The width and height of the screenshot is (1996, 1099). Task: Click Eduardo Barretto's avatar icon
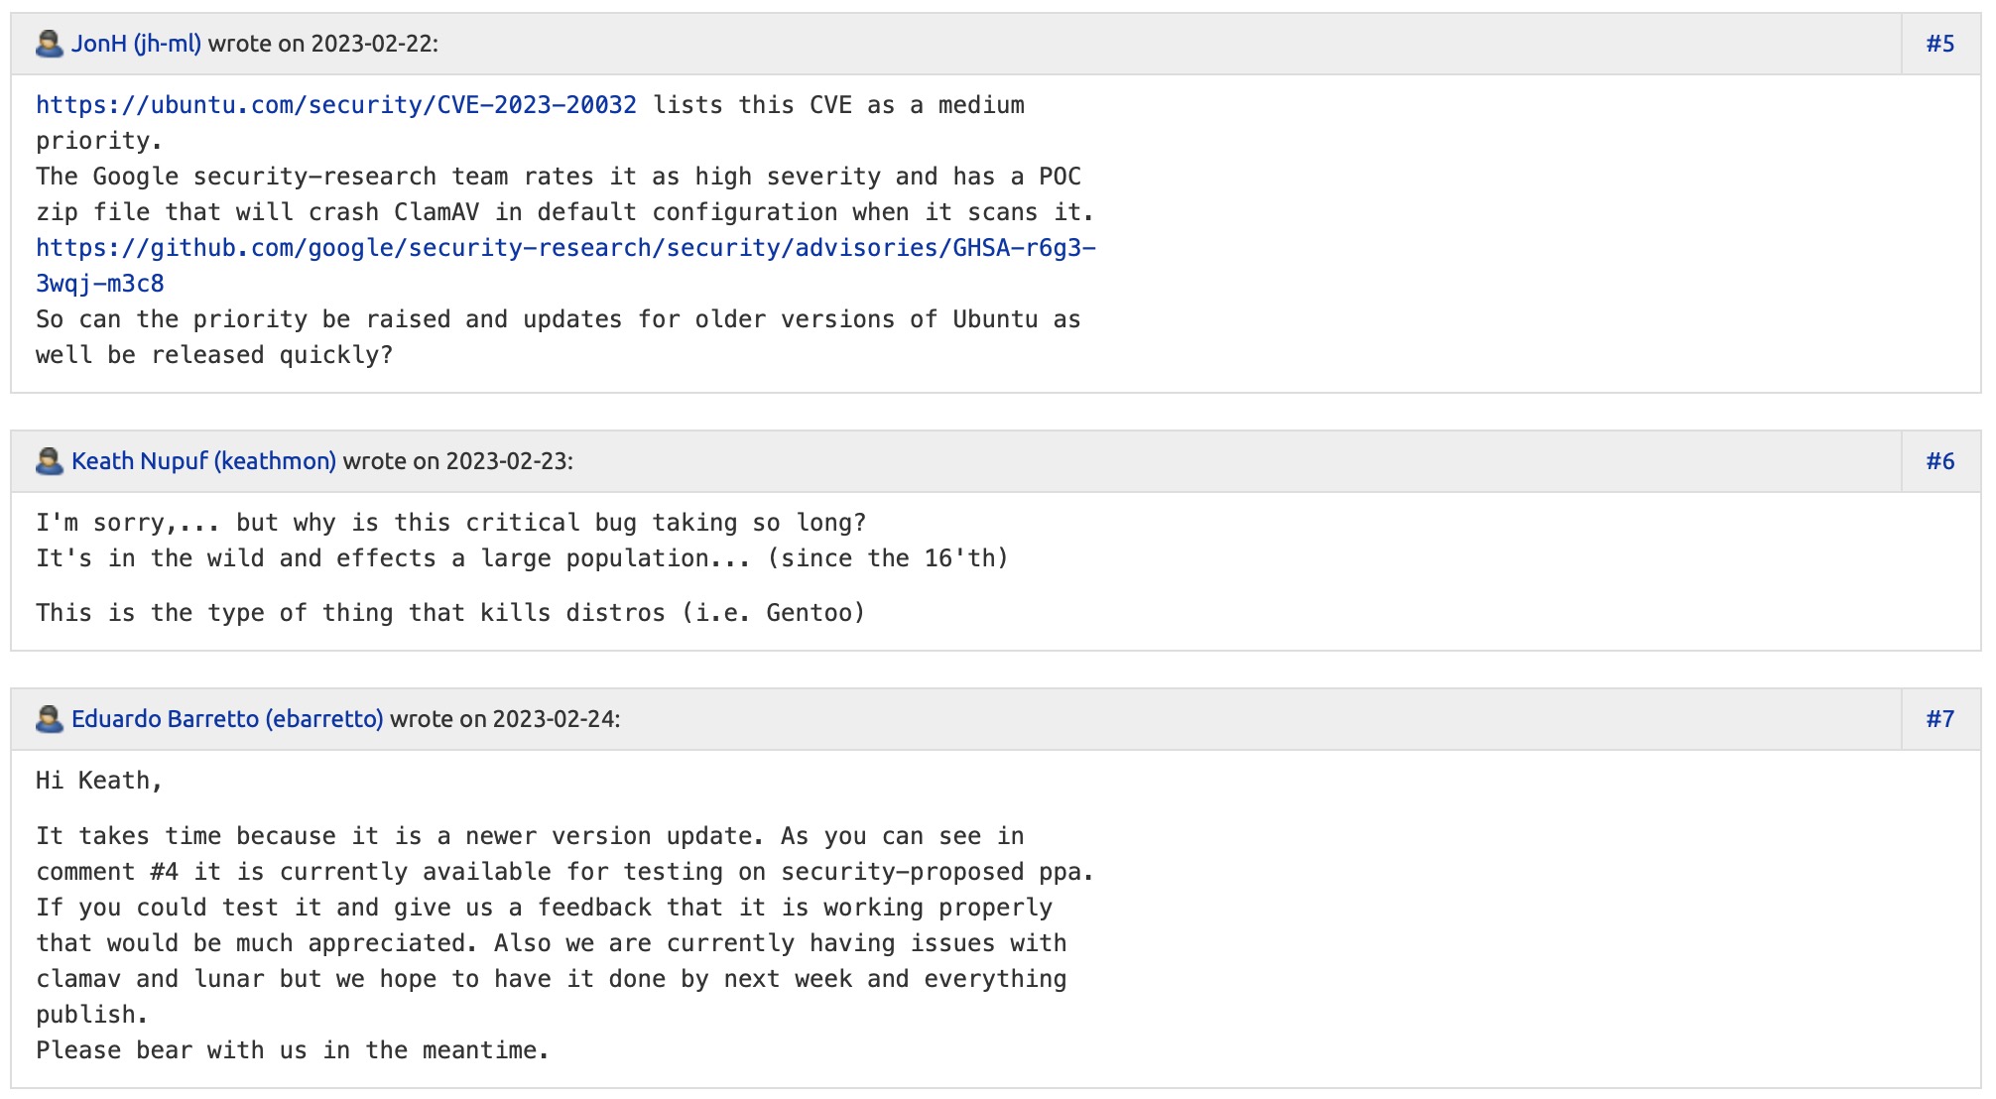50,719
